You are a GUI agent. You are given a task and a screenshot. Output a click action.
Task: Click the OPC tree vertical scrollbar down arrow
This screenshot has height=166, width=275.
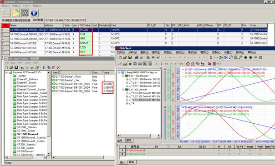pyautogui.click(x=49, y=154)
